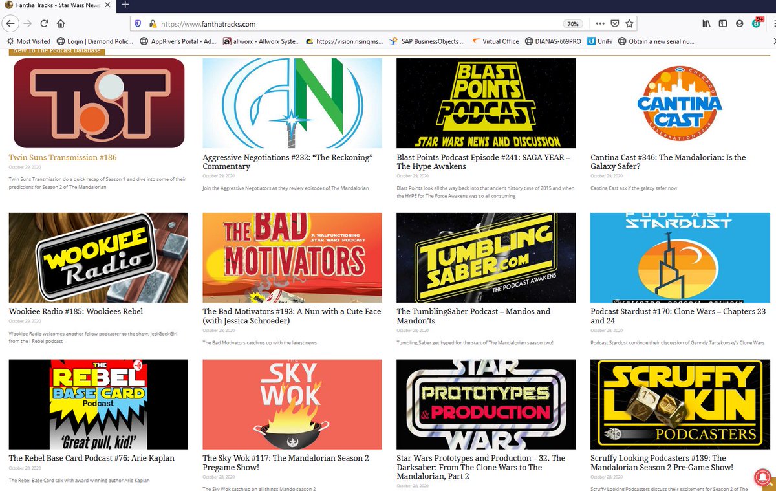Toggle the sidebar view icon
The image size is (776, 491).
723,23
